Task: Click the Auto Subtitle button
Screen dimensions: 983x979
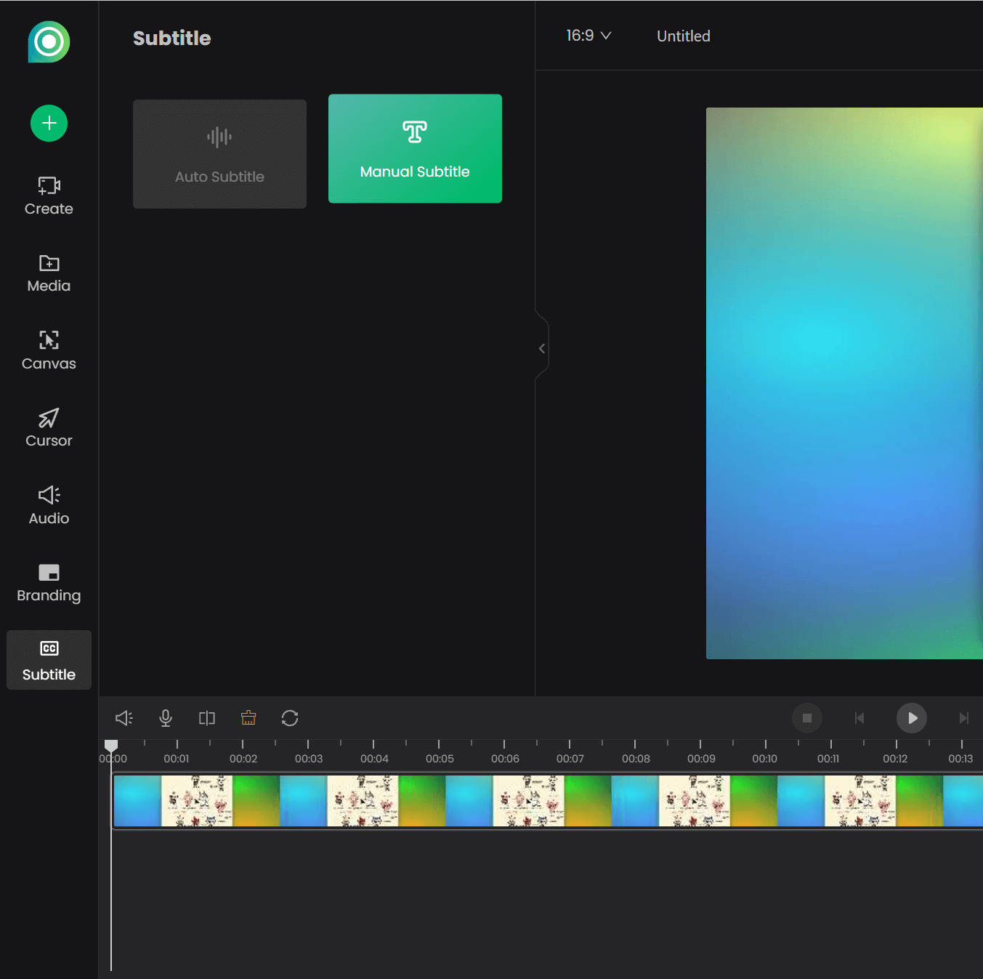Action: pos(219,154)
